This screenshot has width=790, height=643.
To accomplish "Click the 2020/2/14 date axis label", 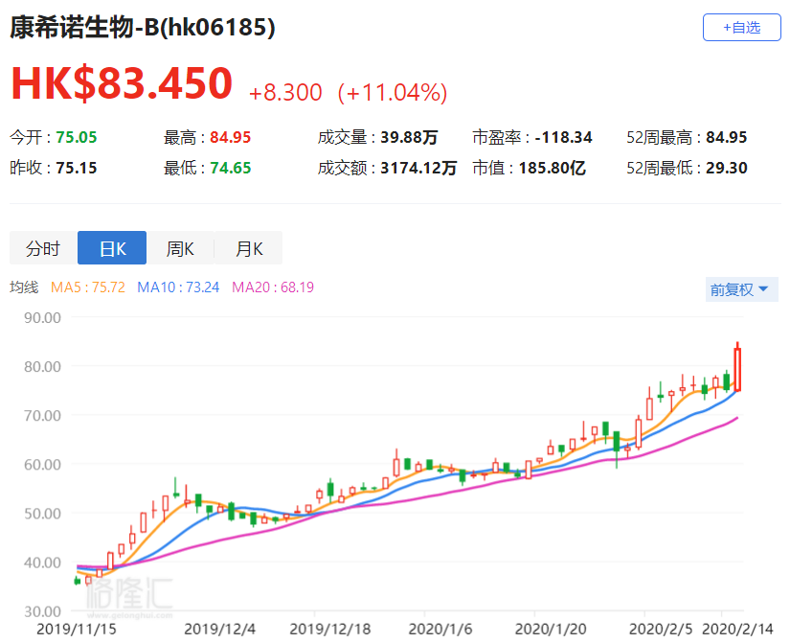I will coord(737,630).
